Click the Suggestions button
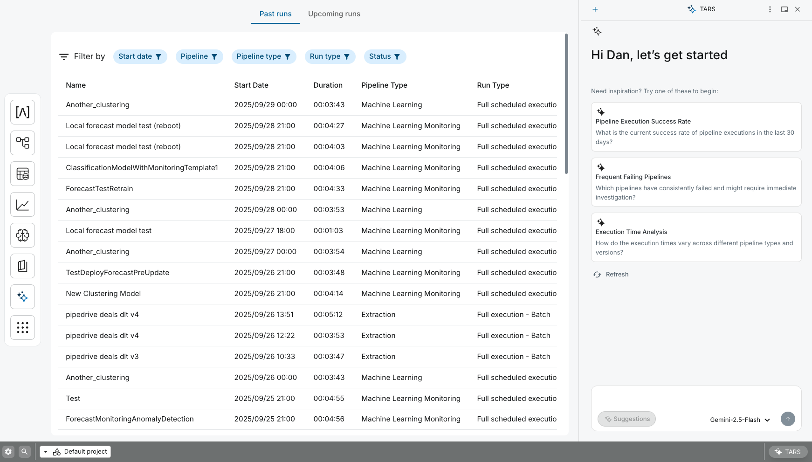 click(x=627, y=419)
